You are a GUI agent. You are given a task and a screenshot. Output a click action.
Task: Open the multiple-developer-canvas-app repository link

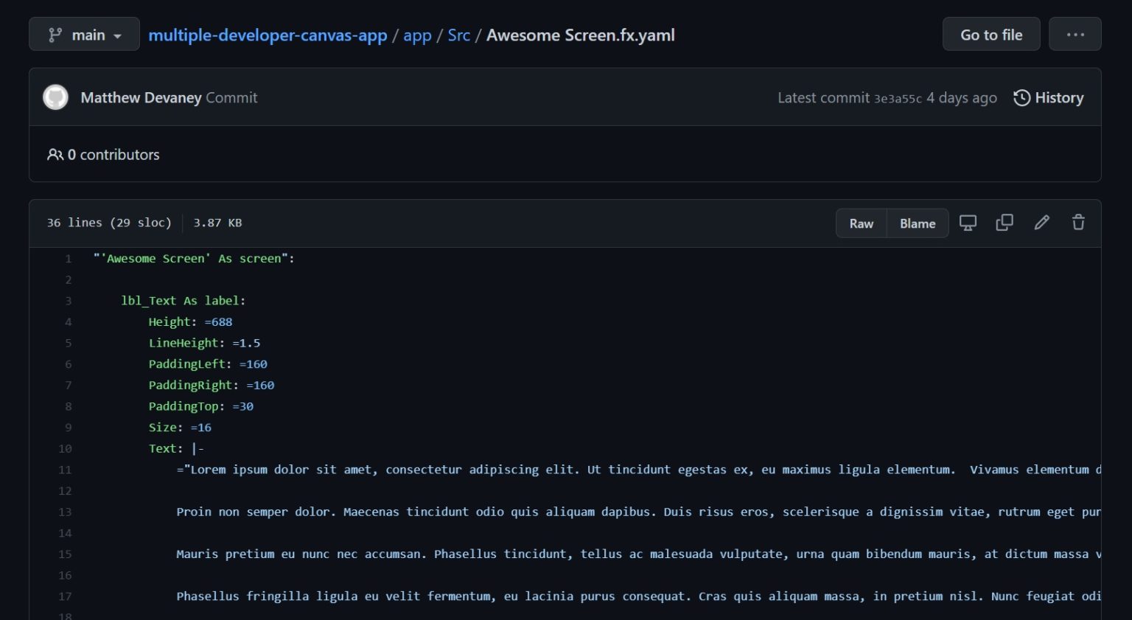(268, 35)
